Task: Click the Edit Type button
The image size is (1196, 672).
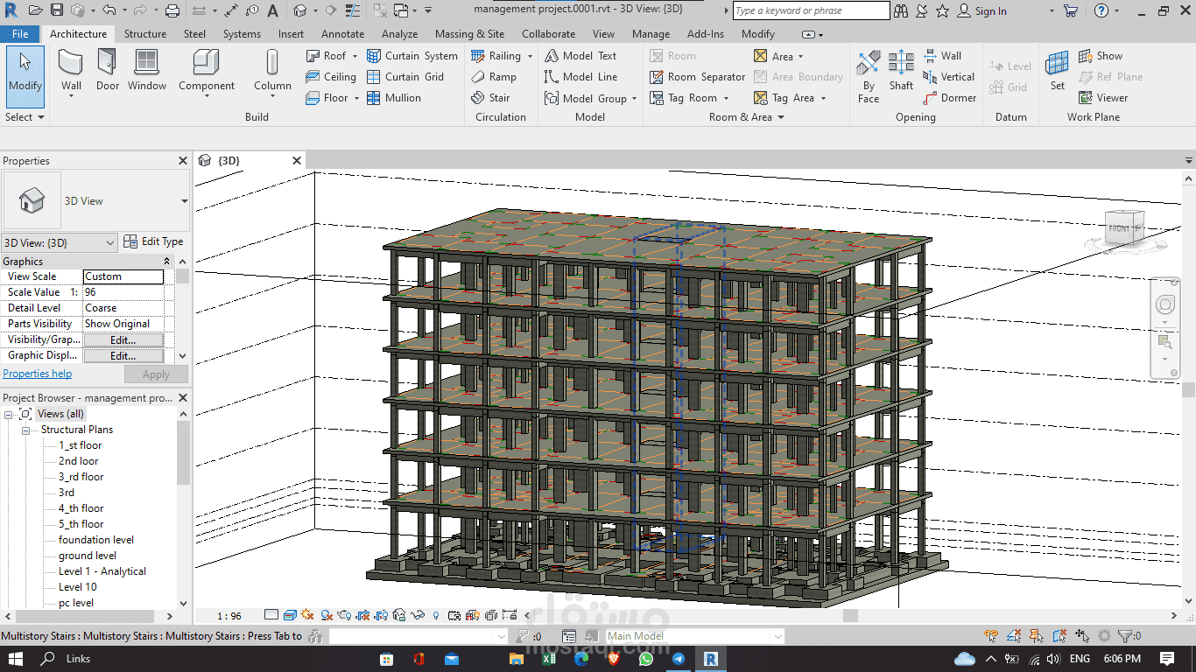Action: pos(153,241)
